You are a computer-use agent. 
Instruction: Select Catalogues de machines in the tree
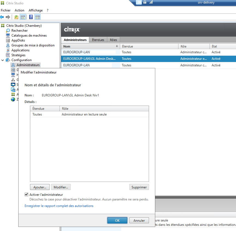tap(29, 35)
